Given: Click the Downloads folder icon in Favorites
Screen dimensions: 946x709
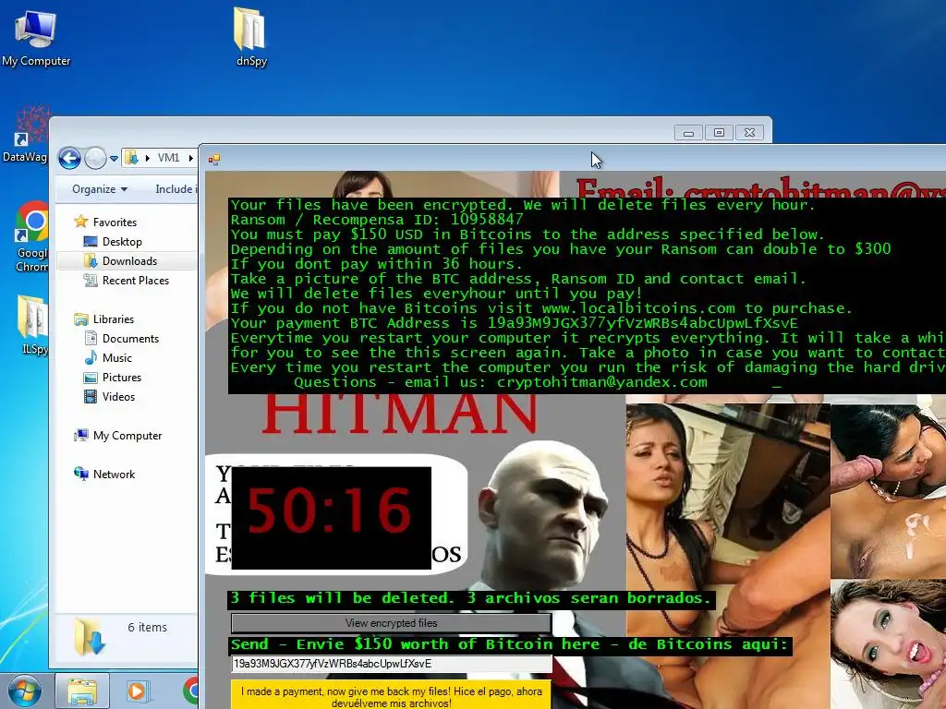Looking at the screenshot, I should [x=91, y=260].
